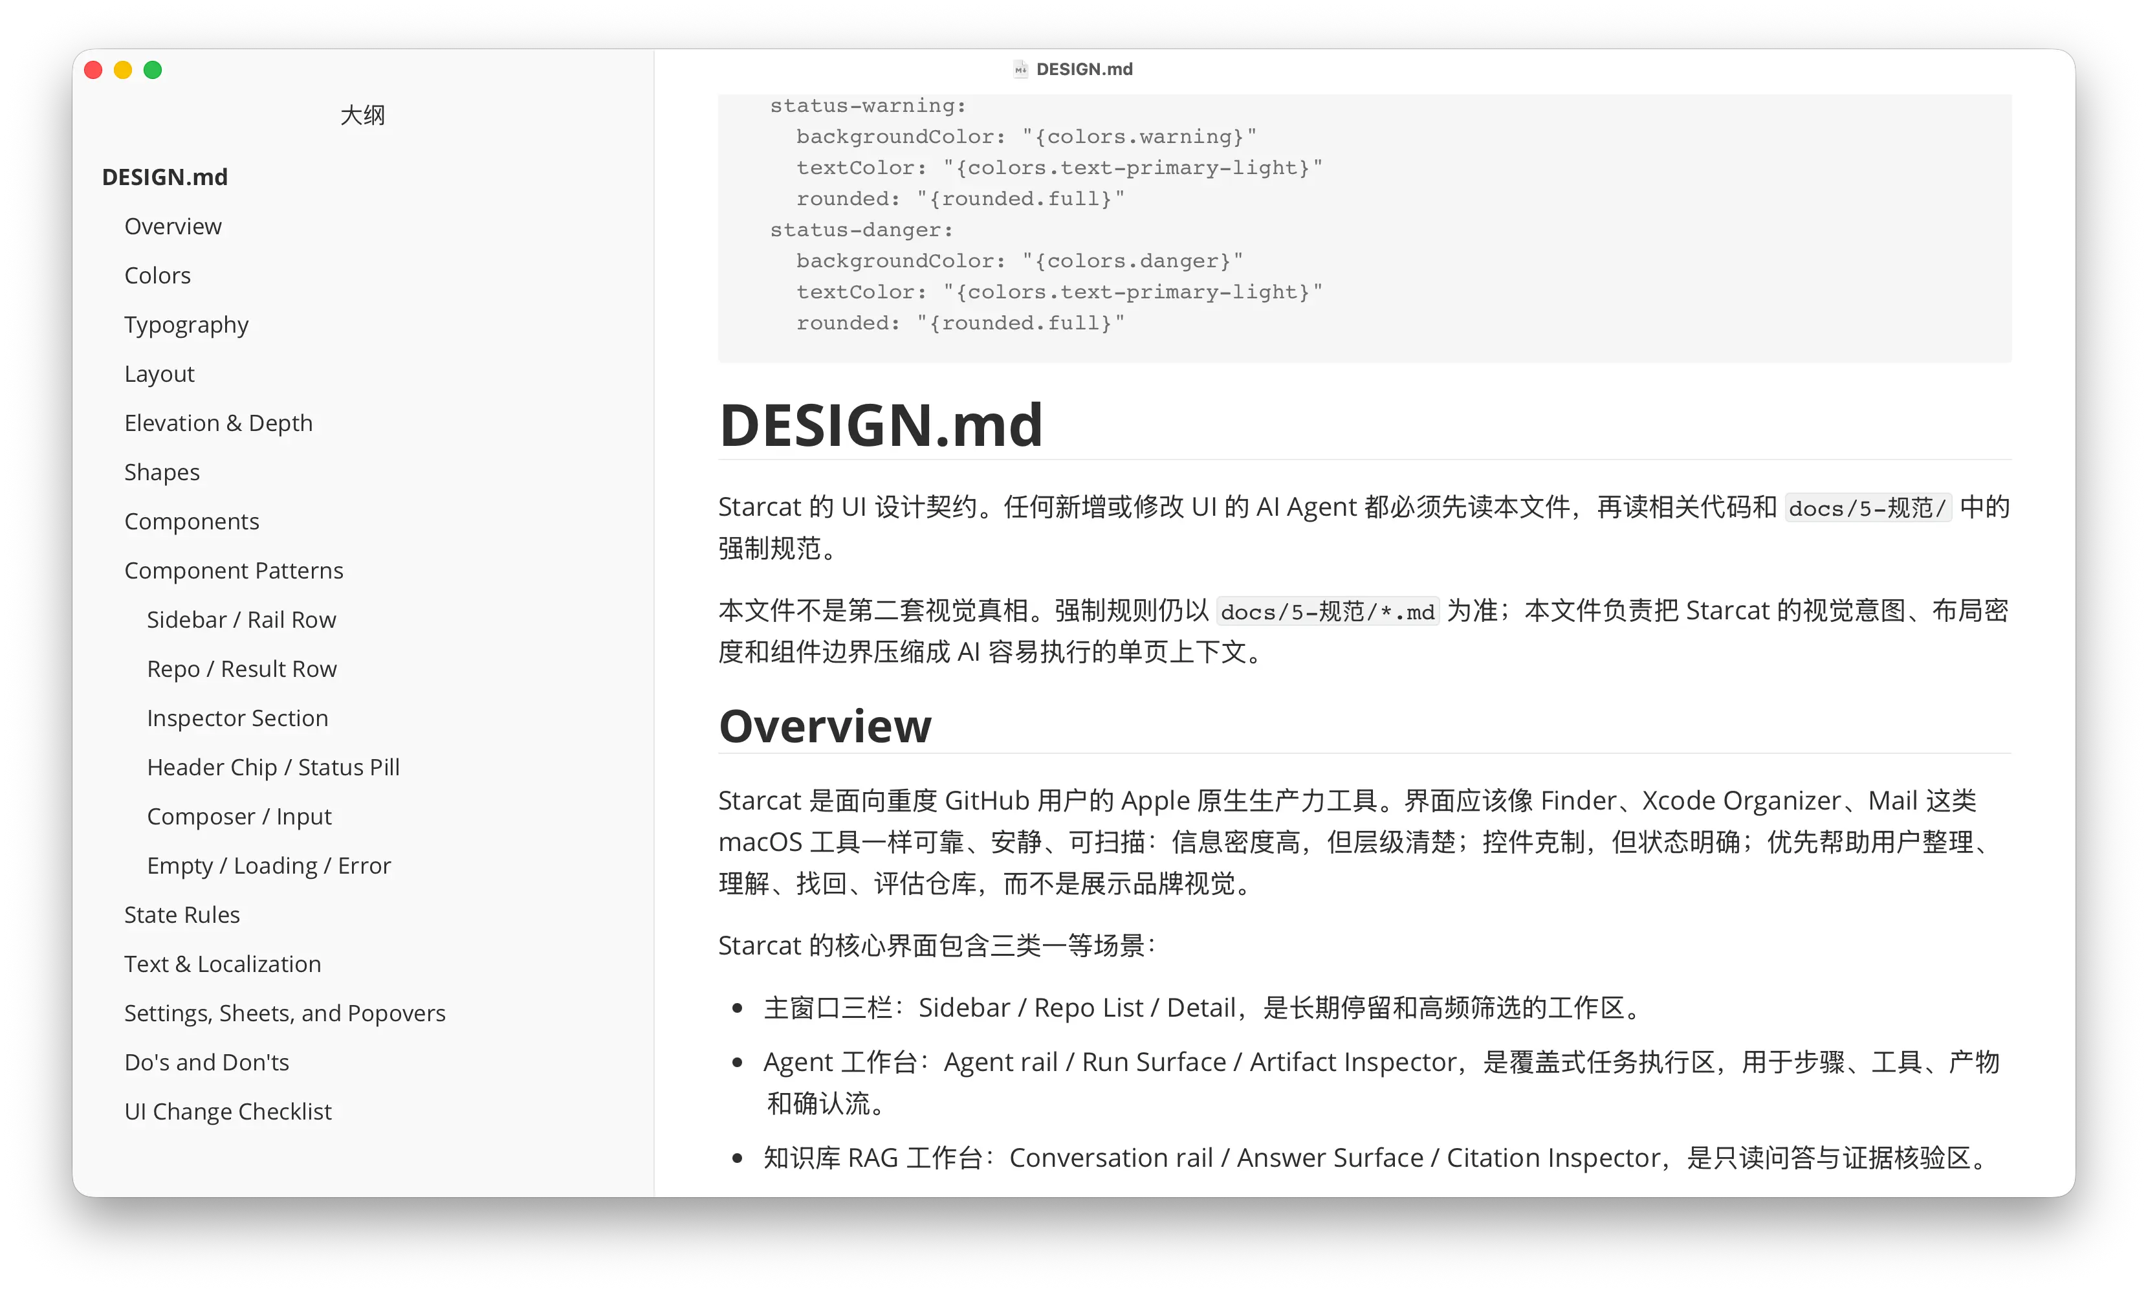Jump to UI Change Checklist
The height and width of the screenshot is (1293, 2148).
(x=227, y=1112)
